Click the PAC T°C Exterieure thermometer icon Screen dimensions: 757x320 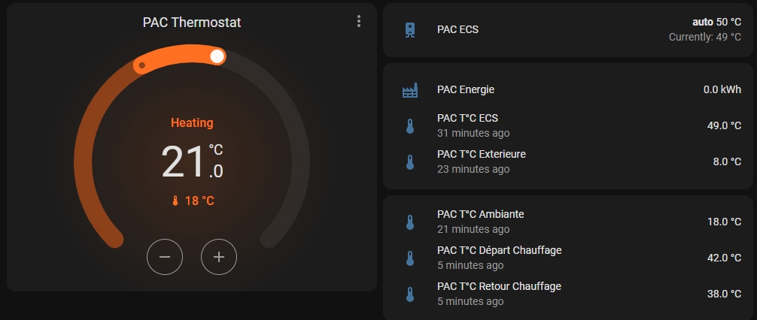click(410, 162)
